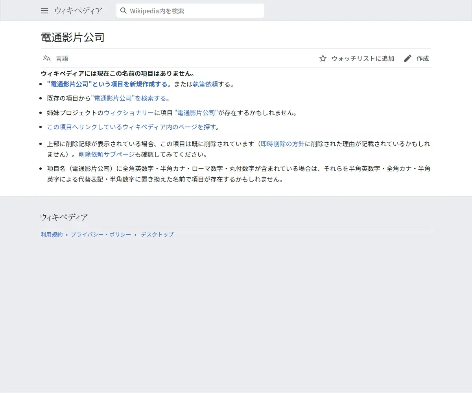Viewport: 472px width, 393px height.
Task: Click the magnifier search icon
Action: 124,11
